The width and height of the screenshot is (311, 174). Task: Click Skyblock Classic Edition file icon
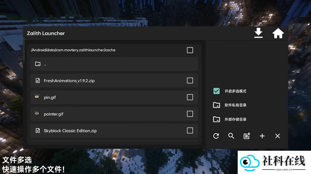38,130
